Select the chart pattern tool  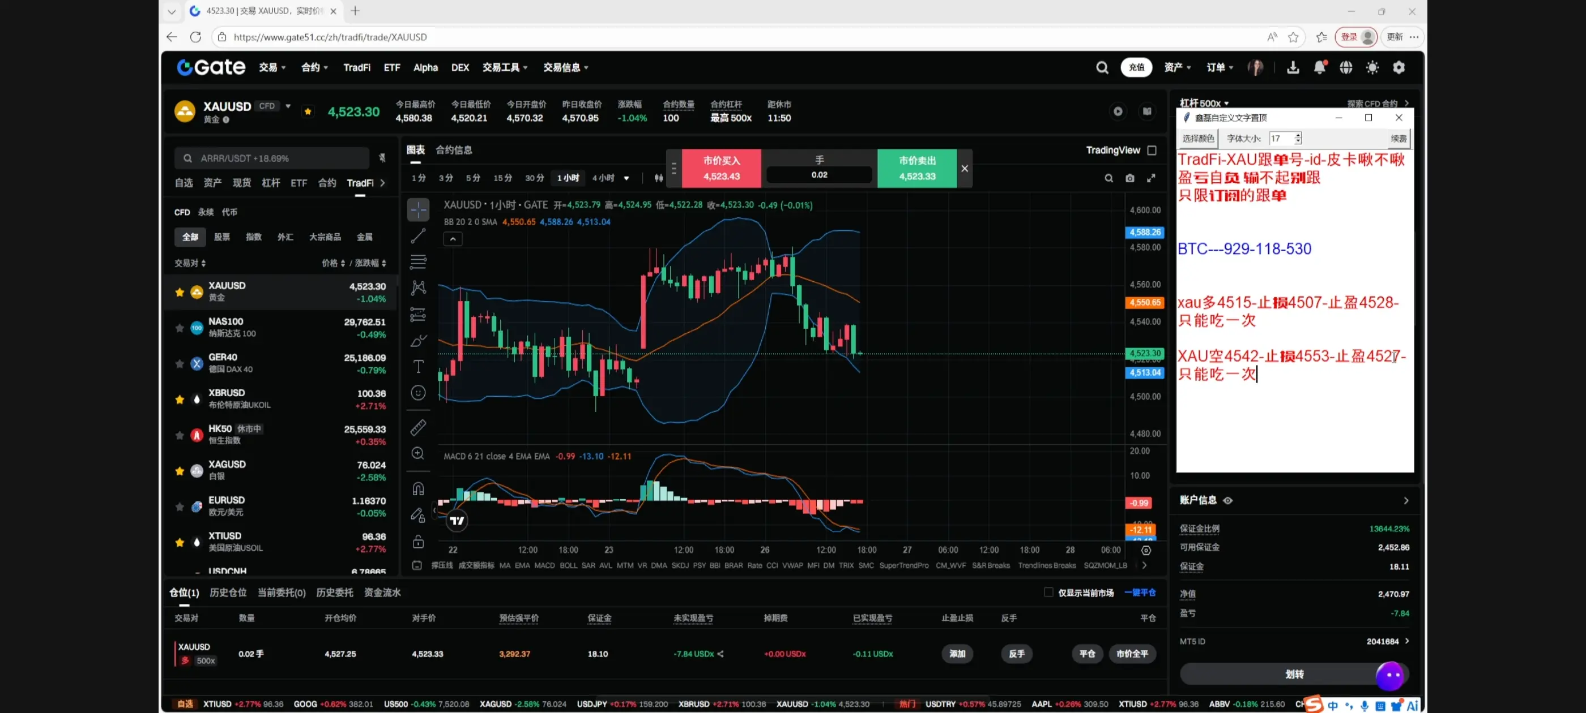[x=418, y=288]
